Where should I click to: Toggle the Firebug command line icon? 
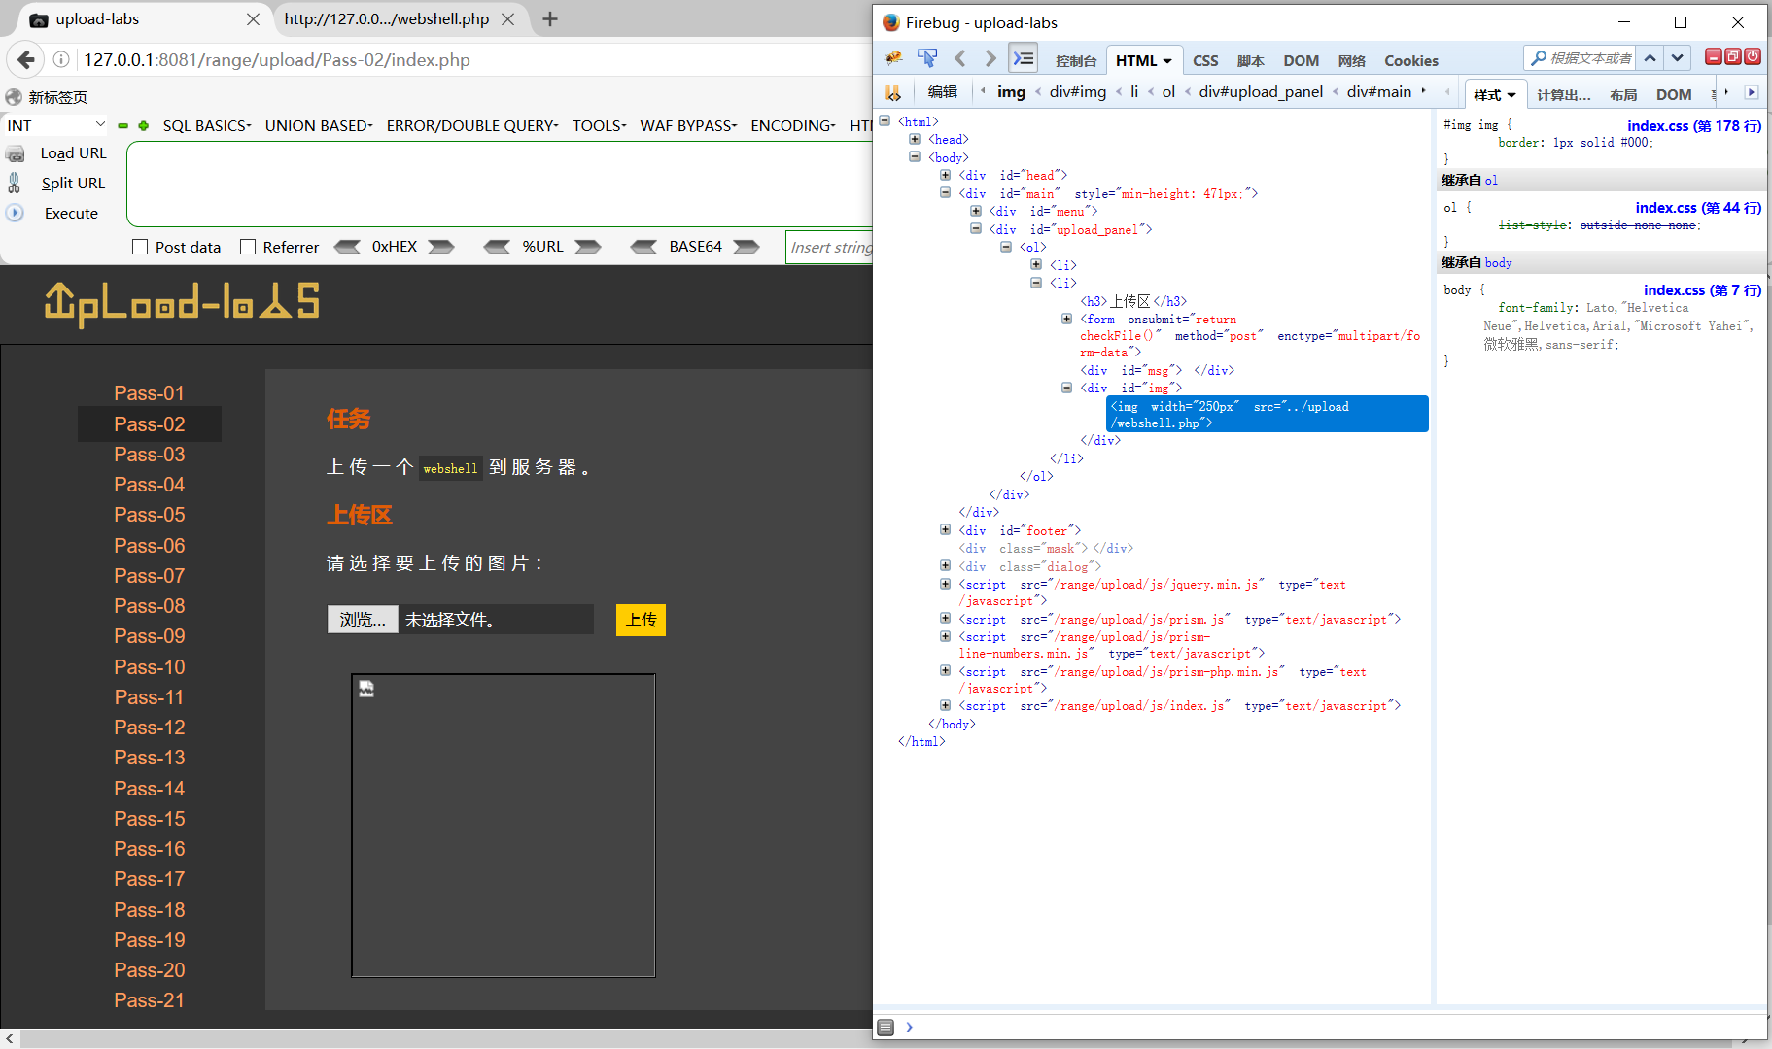[x=1024, y=59]
